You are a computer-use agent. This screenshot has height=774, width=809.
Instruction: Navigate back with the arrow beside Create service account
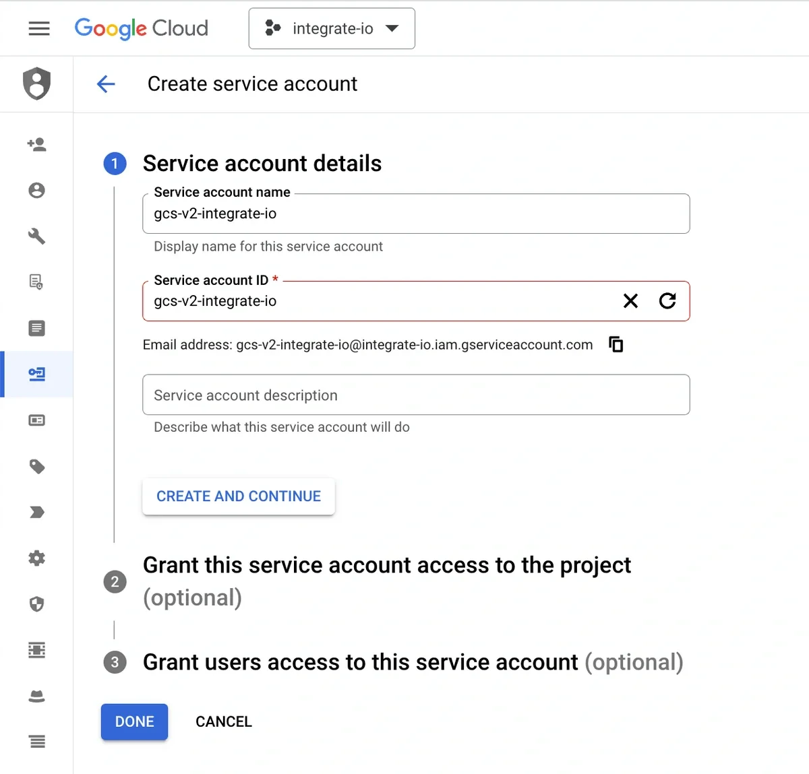106,84
